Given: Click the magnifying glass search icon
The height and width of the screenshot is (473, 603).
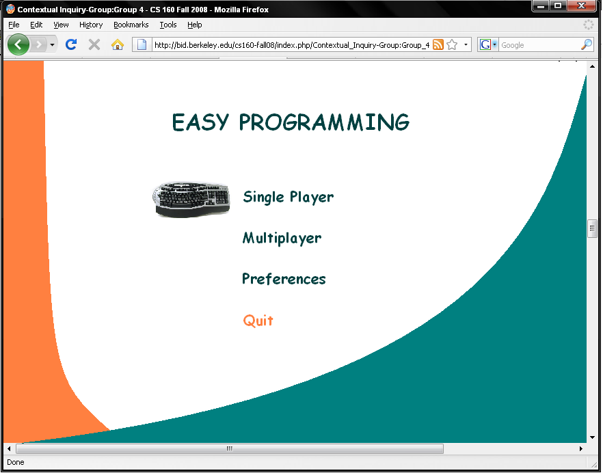Looking at the screenshot, I should [587, 44].
